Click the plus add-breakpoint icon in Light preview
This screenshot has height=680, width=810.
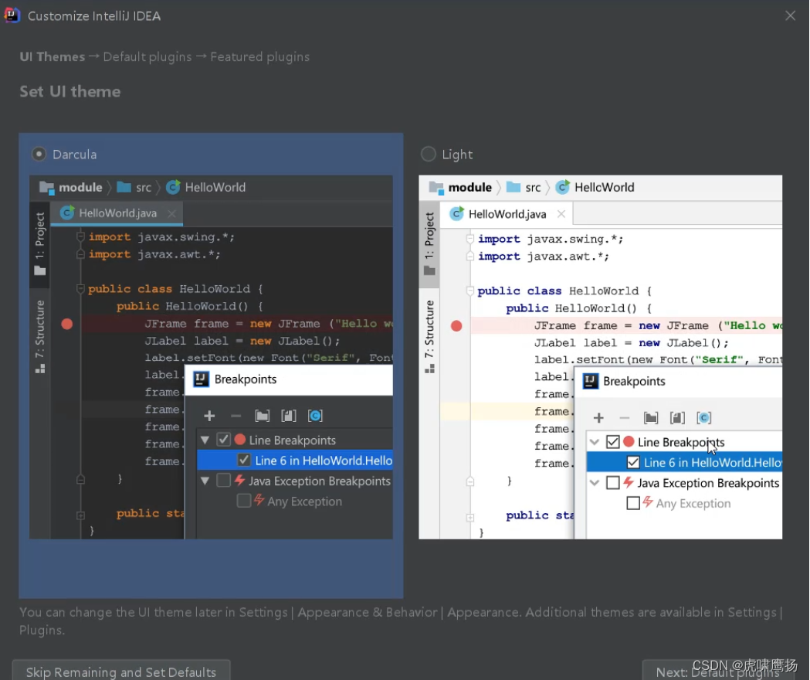point(598,418)
